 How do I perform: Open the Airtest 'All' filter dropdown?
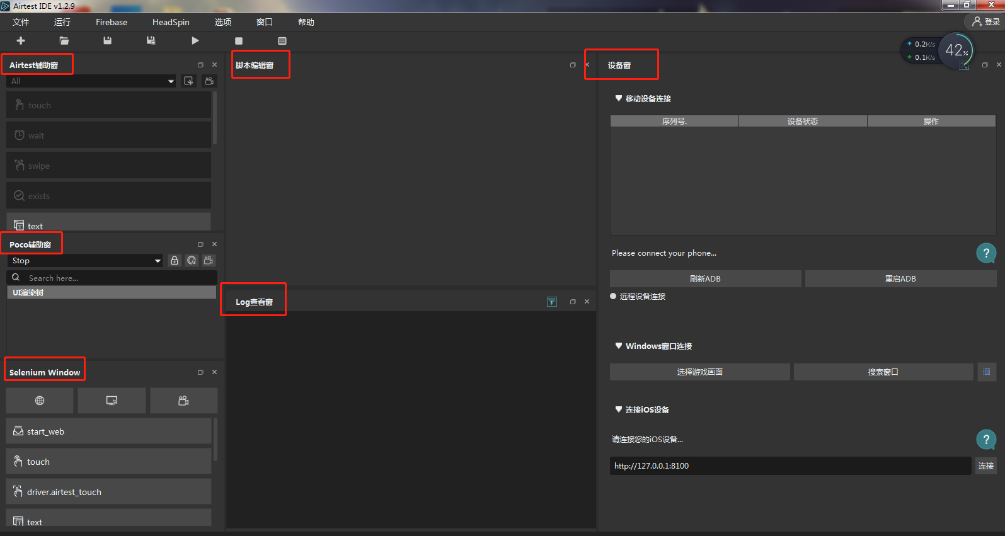tap(91, 81)
